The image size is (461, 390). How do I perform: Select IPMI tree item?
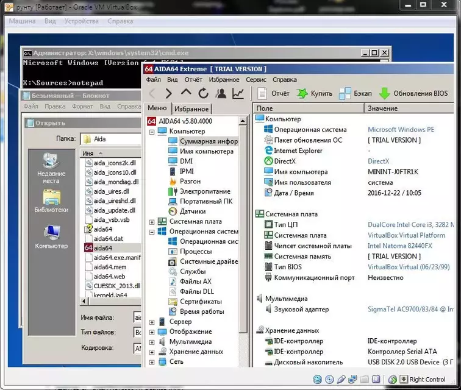point(181,171)
